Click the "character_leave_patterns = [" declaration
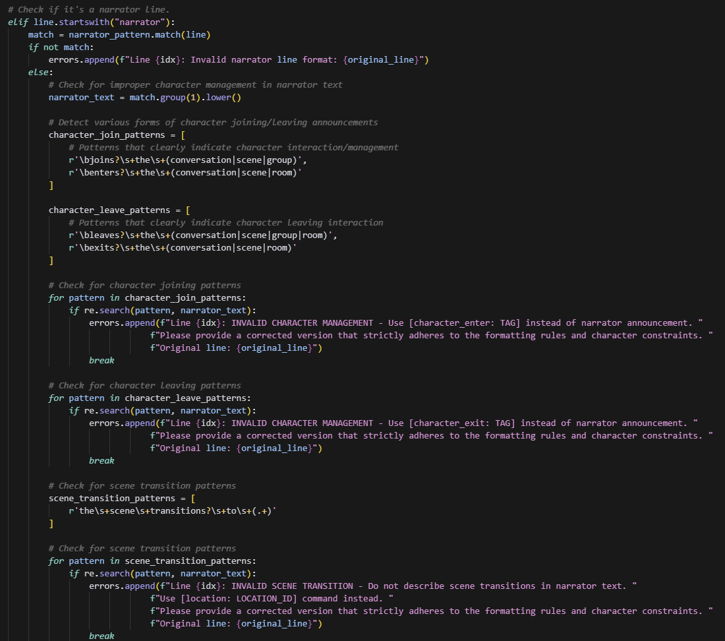The width and height of the screenshot is (725, 641). click(x=119, y=210)
